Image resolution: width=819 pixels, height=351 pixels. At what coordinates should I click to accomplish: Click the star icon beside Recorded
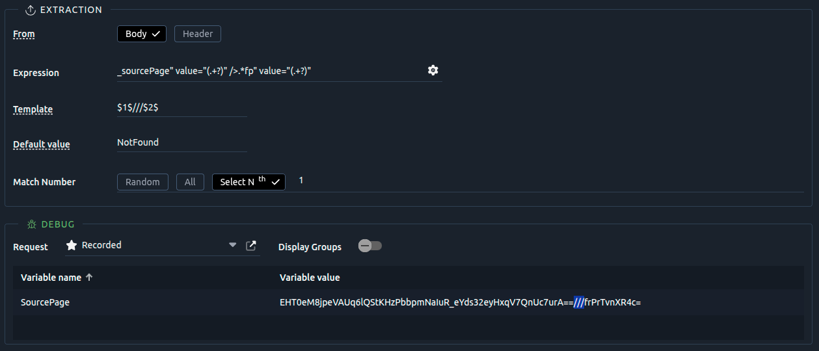coord(72,245)
